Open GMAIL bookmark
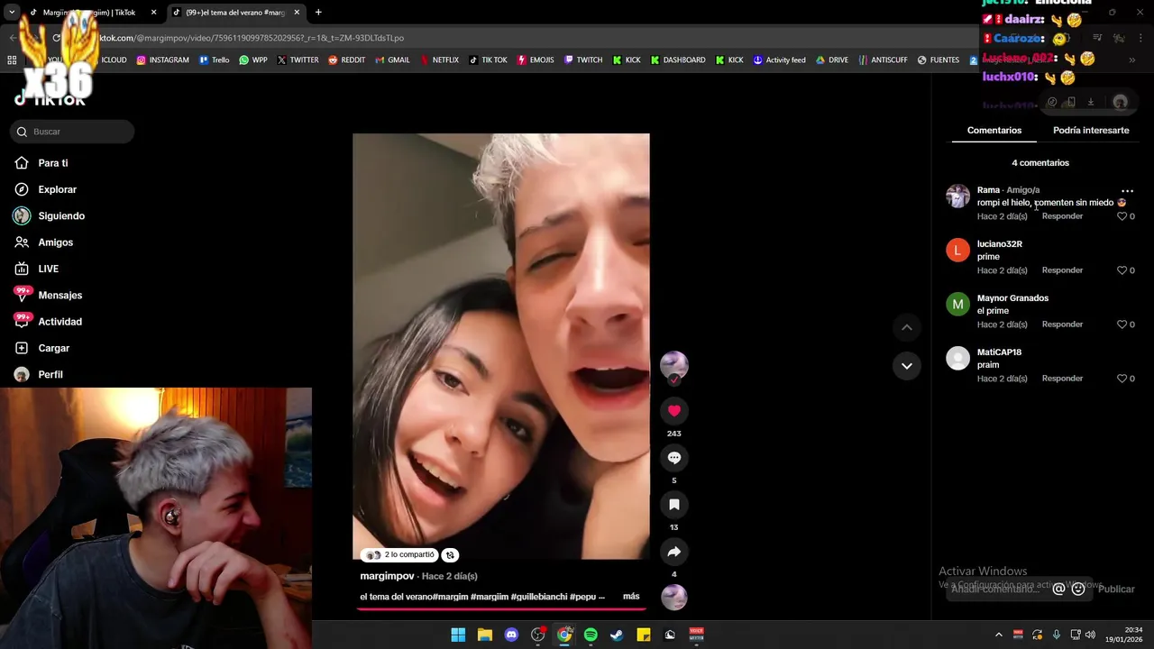 click(392, 60)
